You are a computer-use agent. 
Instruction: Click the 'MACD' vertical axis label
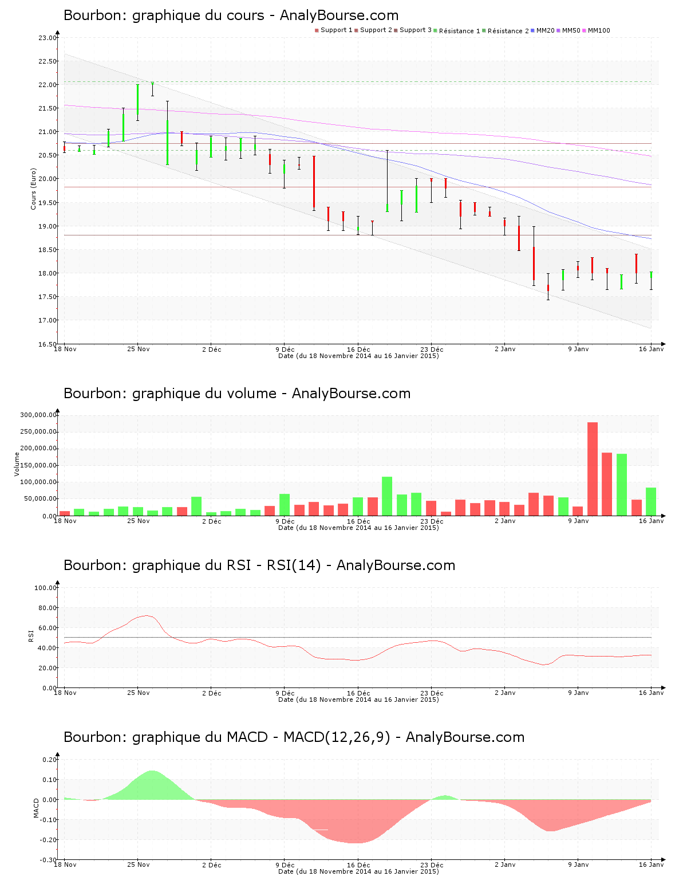(x=37, y=808)
